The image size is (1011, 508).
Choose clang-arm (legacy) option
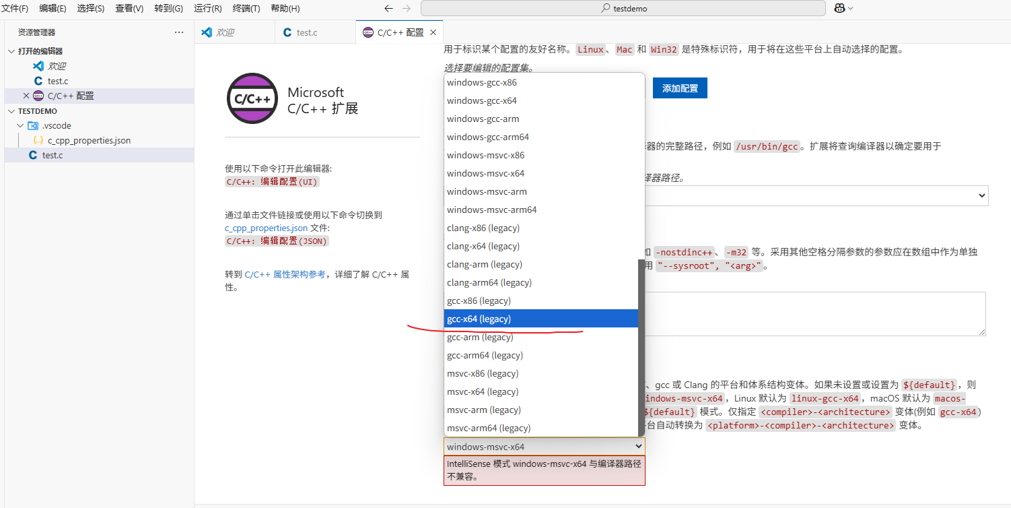click(541, 264)
